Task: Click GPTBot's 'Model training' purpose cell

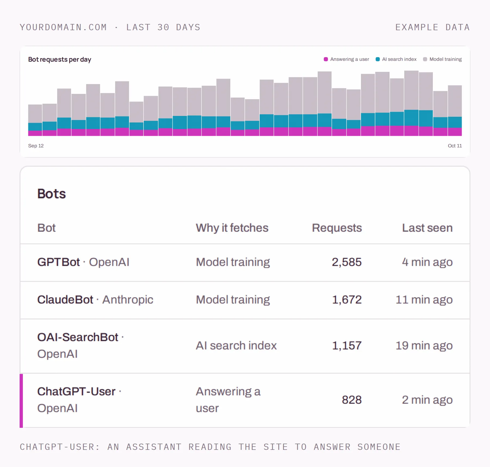Action: pos(233,262)
